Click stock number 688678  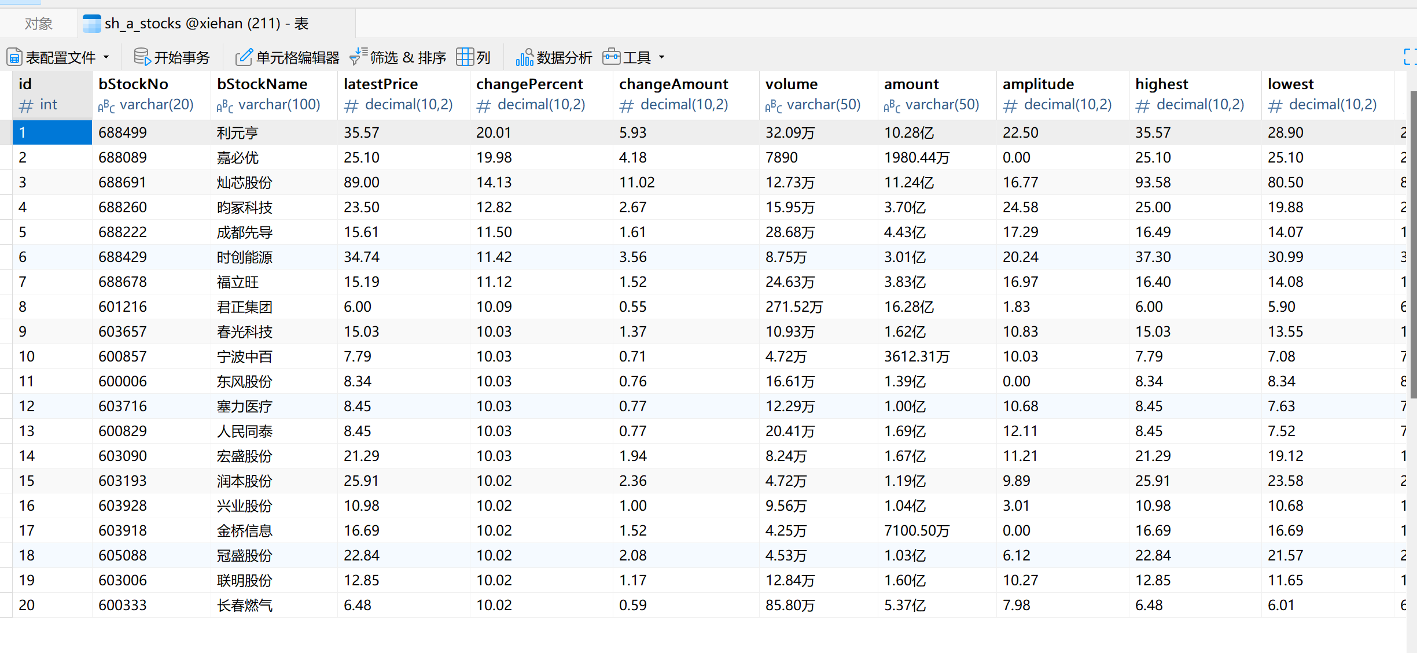[123, 282]
